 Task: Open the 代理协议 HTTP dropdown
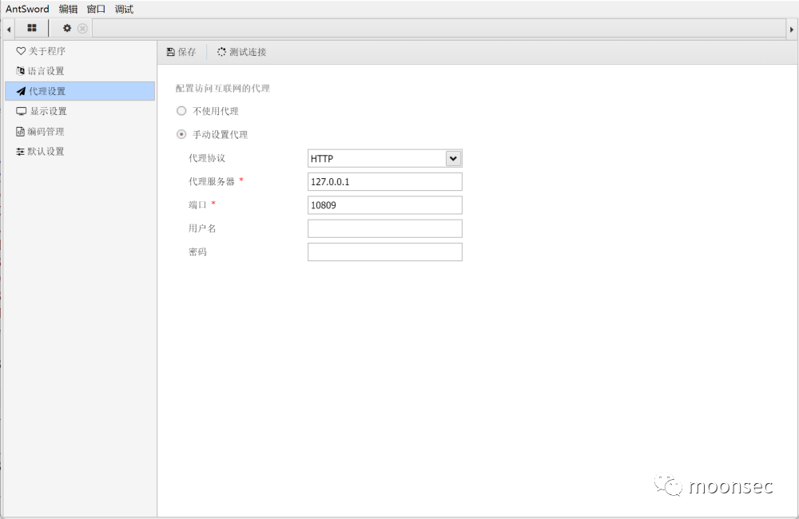tap(385, 158)
